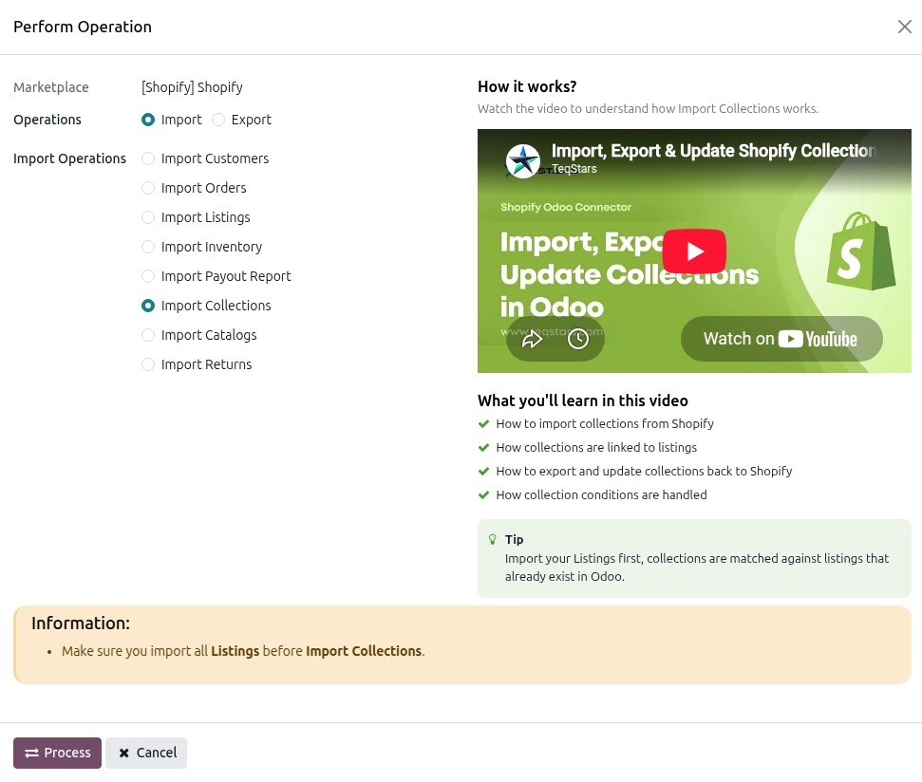Click the 'Watch the video to understand' subtitle
Viewport: 922px width, 782px height.
click(x=648, y=109)
